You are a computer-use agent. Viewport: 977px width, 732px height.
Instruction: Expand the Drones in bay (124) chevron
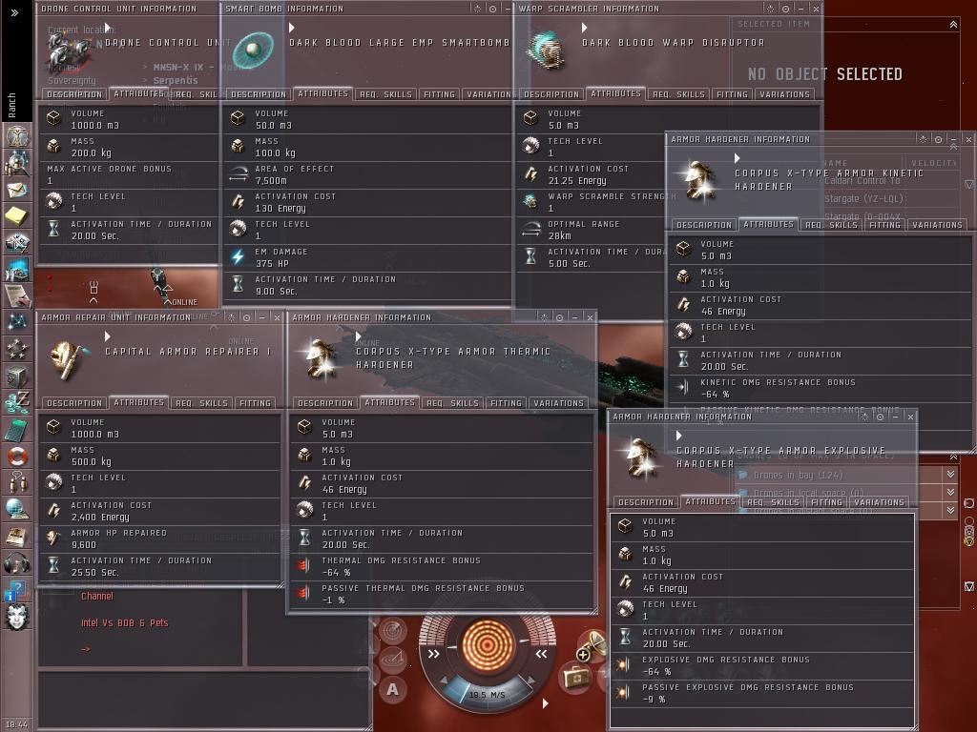951,475
